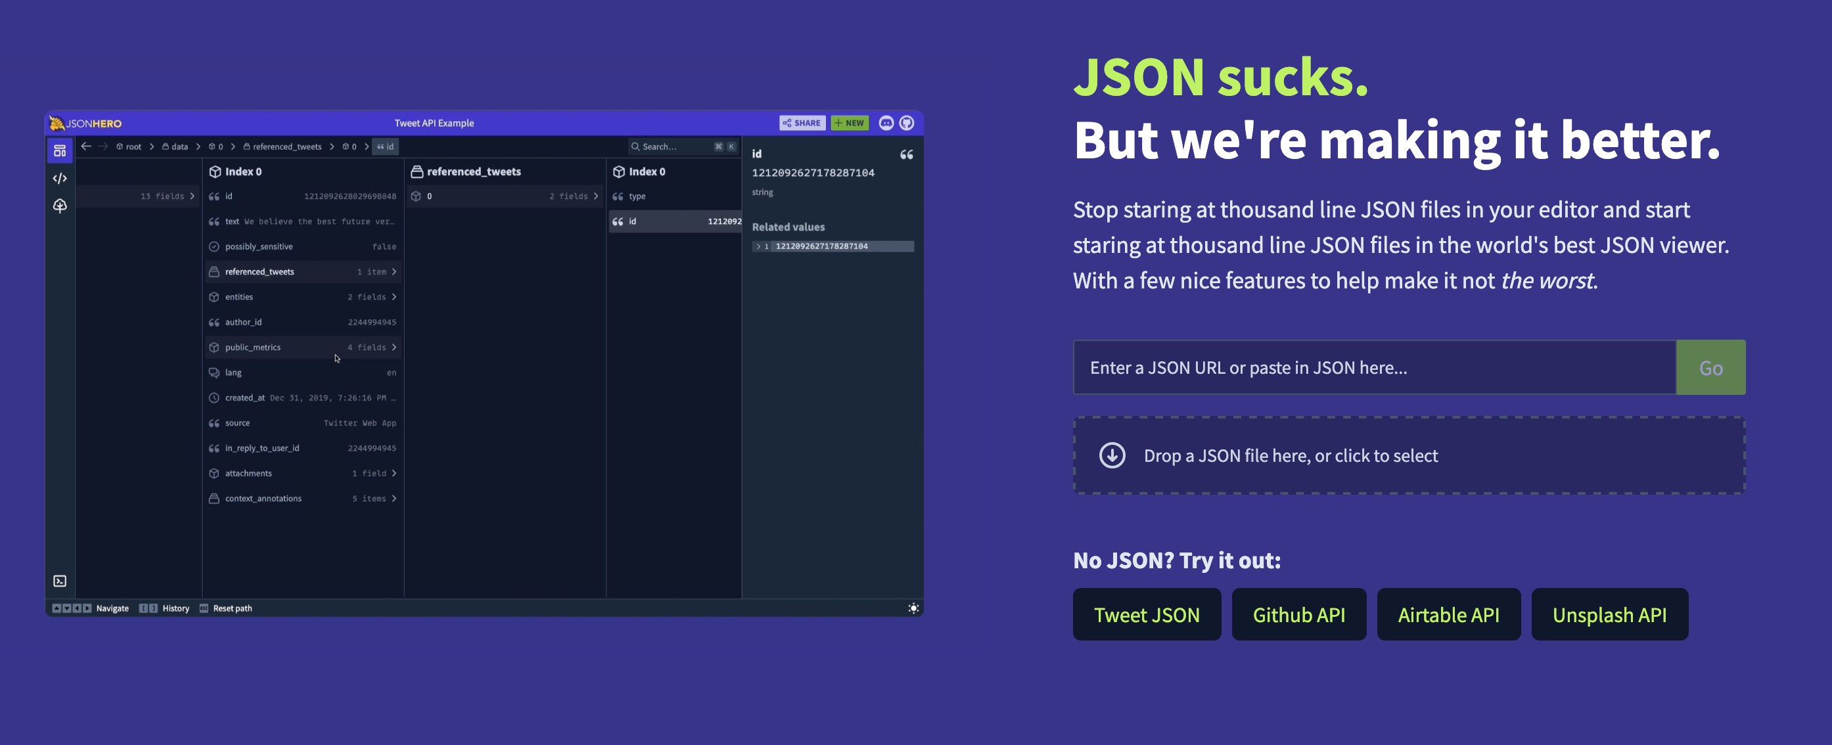1832x745 pixels.
Task: Open the terminal icon at sidebar bottom
Action: coord(60,581)
